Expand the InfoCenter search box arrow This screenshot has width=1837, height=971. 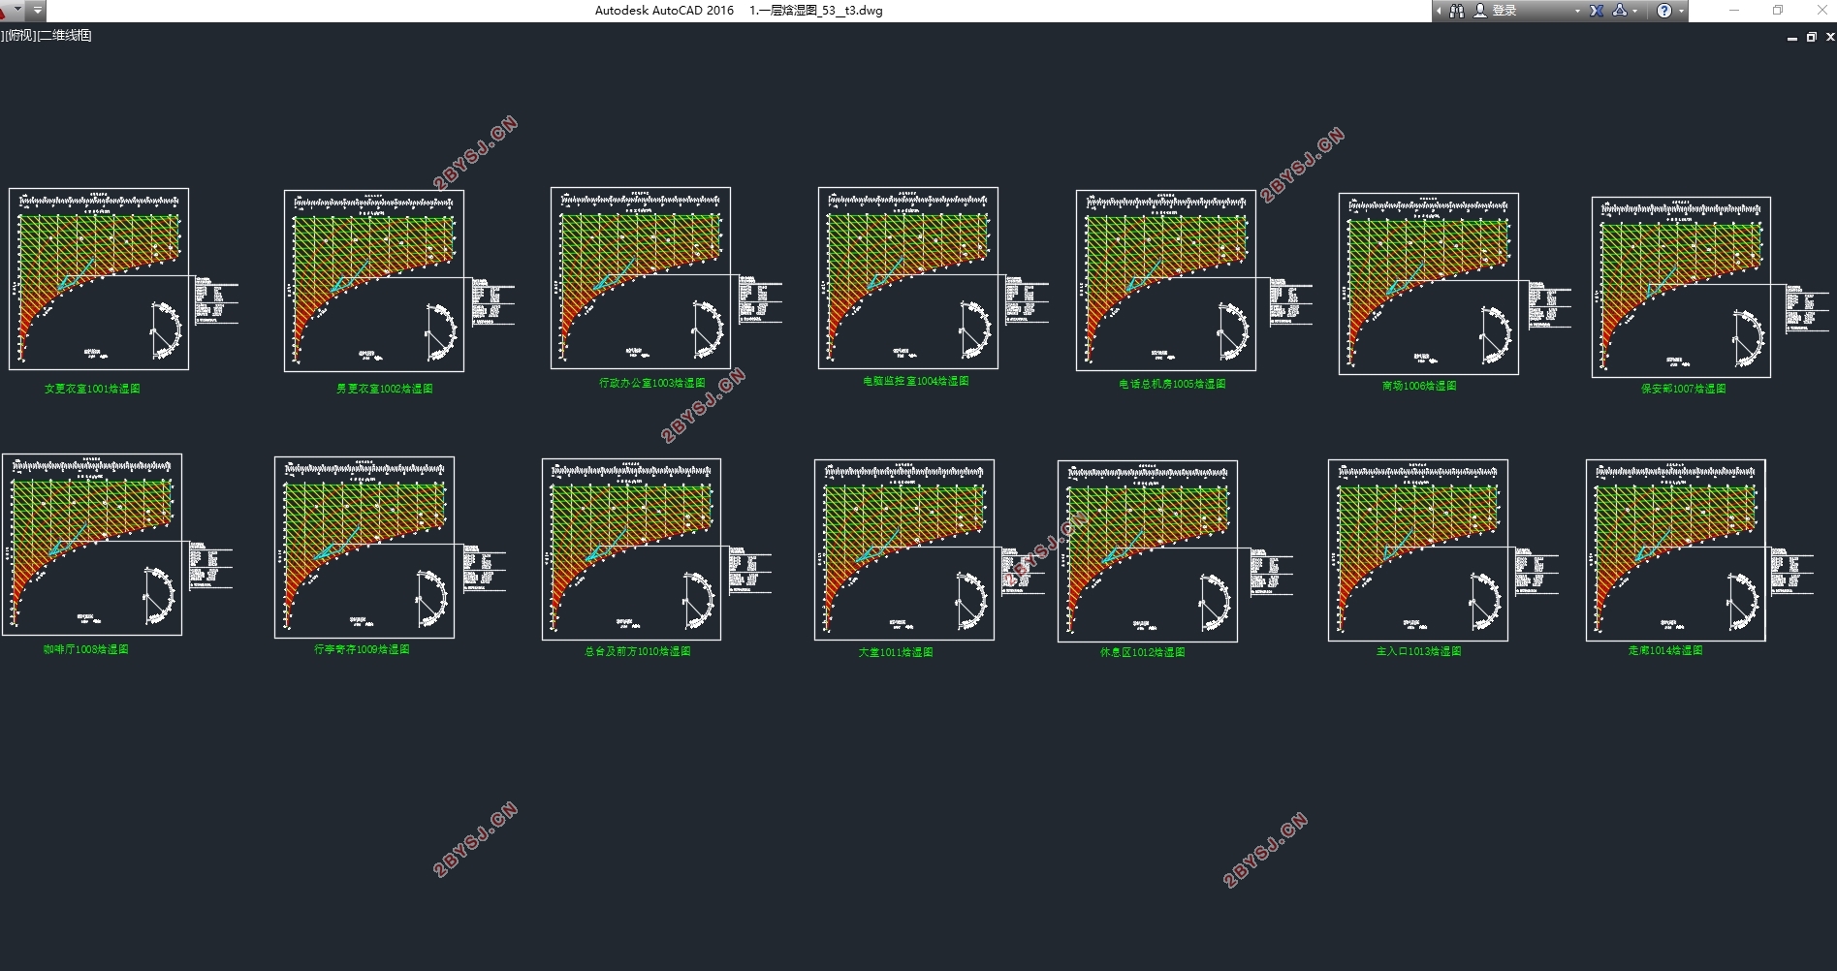pos(1439,11)
